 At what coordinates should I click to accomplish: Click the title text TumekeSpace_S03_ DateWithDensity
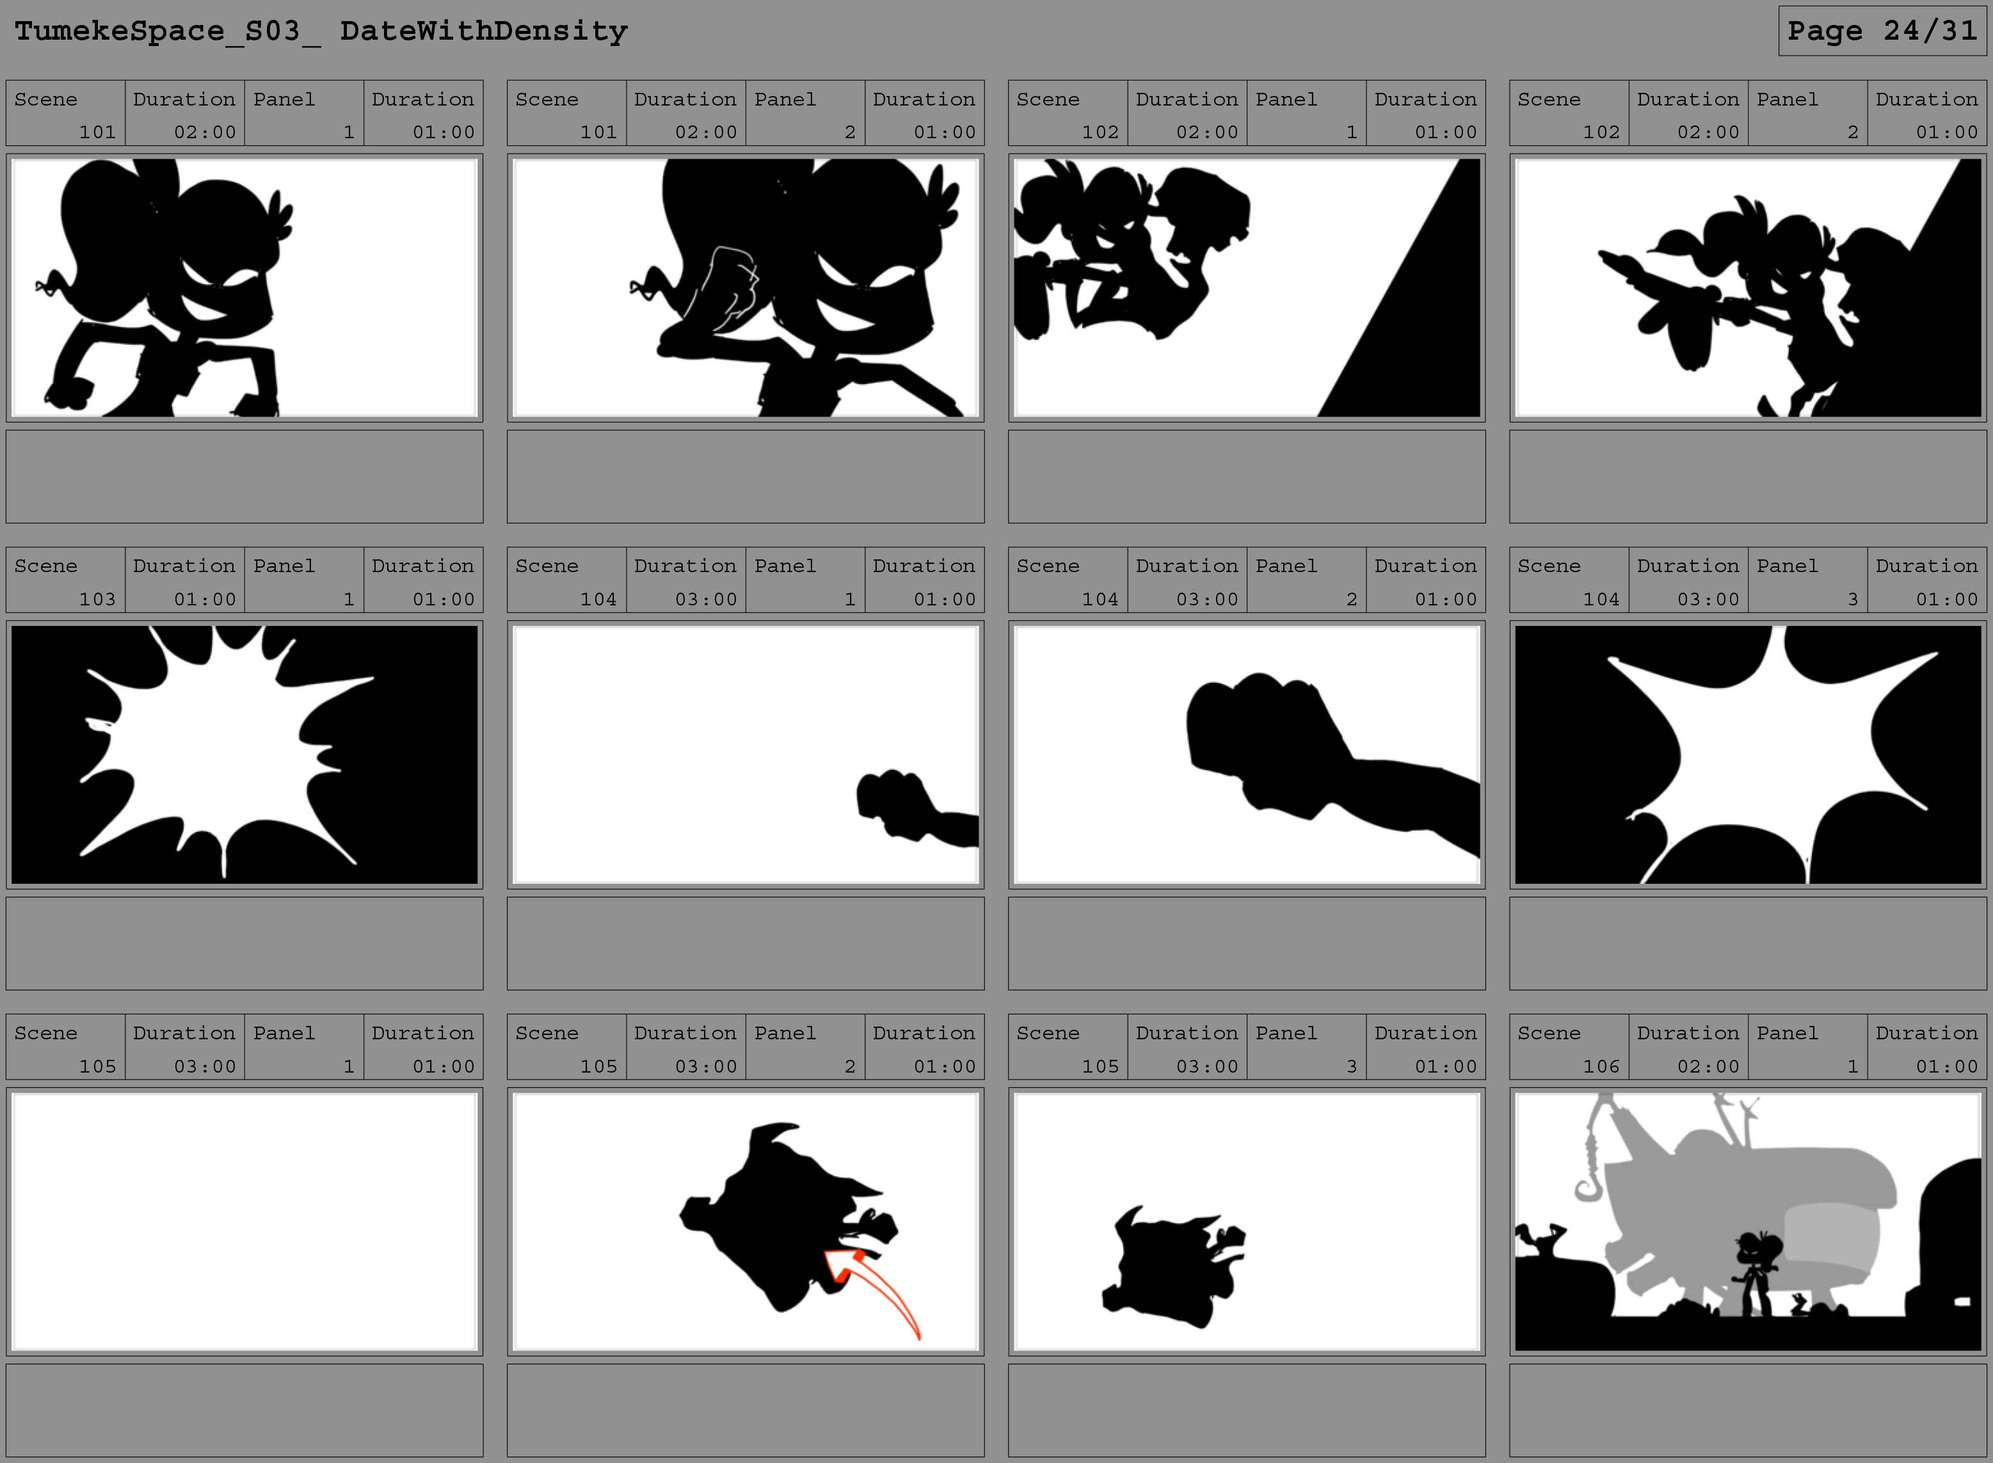tap(321, 32)
